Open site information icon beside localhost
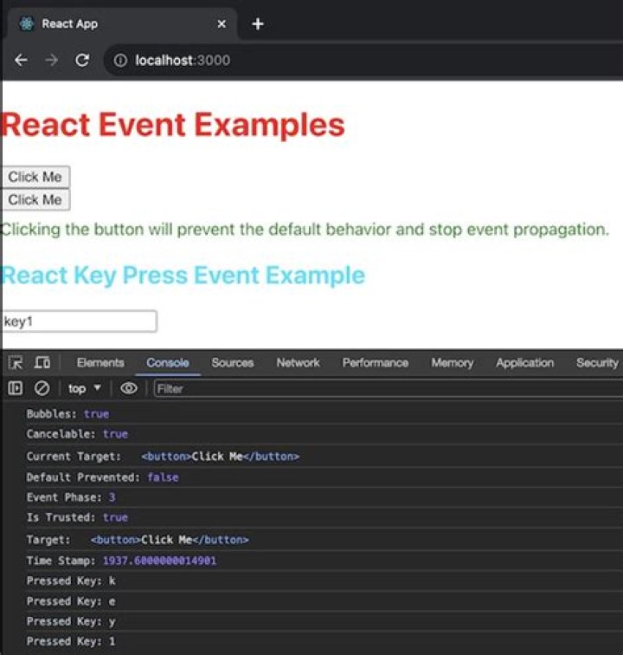 point(120,61)
